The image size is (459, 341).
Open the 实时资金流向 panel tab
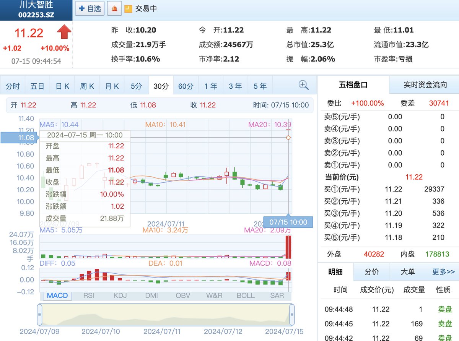(424, 85)
